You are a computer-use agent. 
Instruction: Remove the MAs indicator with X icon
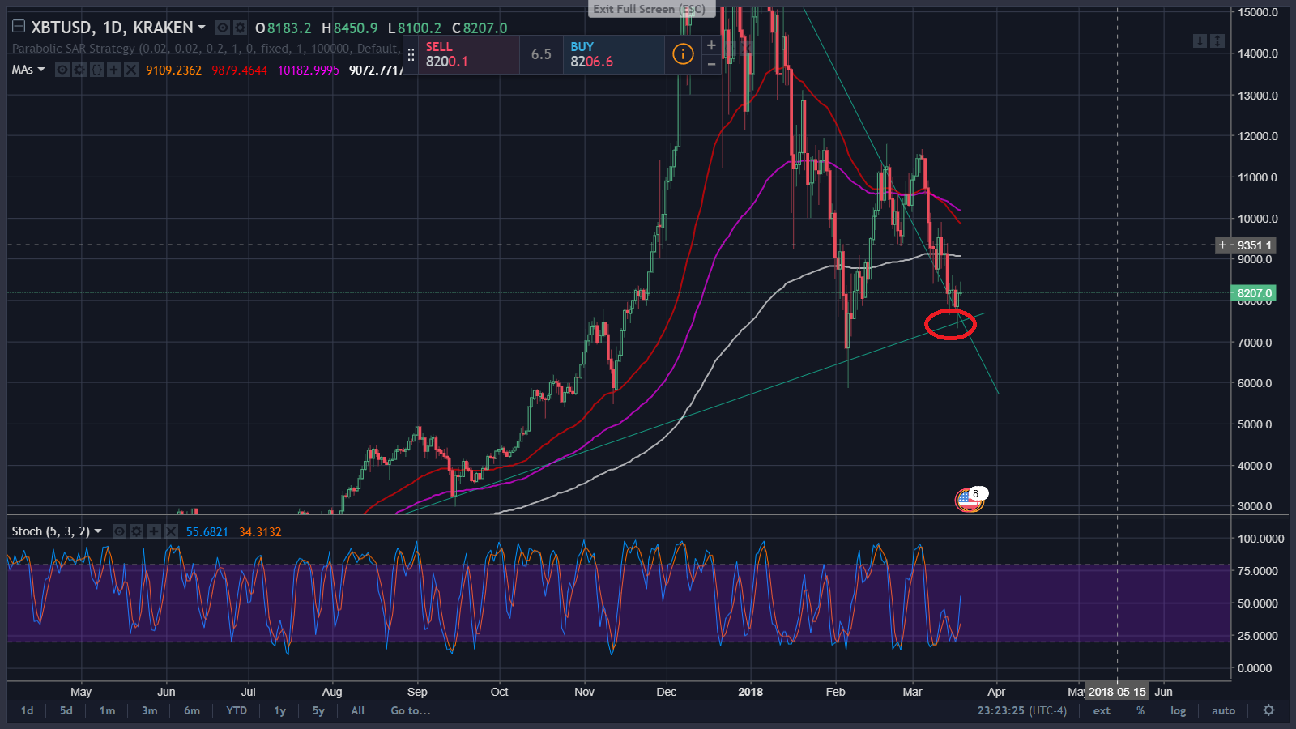[x=131, y=70]
